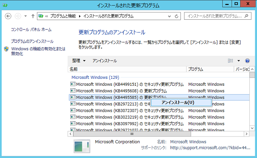This screenshot has height=158, width=257.
Task: Focus the インストールされた更新プログラム search box
Action: pyautogui.click(x=217, y=16)
